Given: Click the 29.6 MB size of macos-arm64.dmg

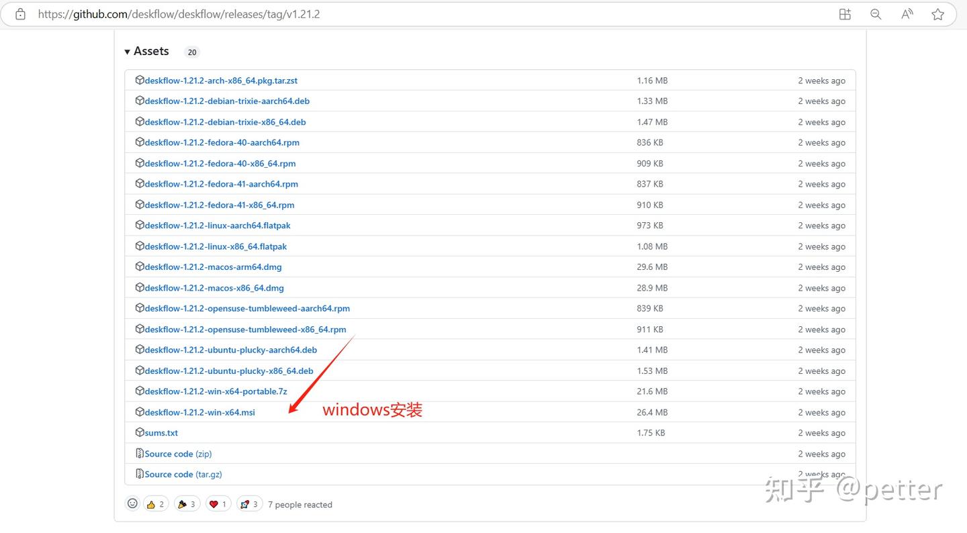Looking at the screenshot, I should (x=652, y=267).
